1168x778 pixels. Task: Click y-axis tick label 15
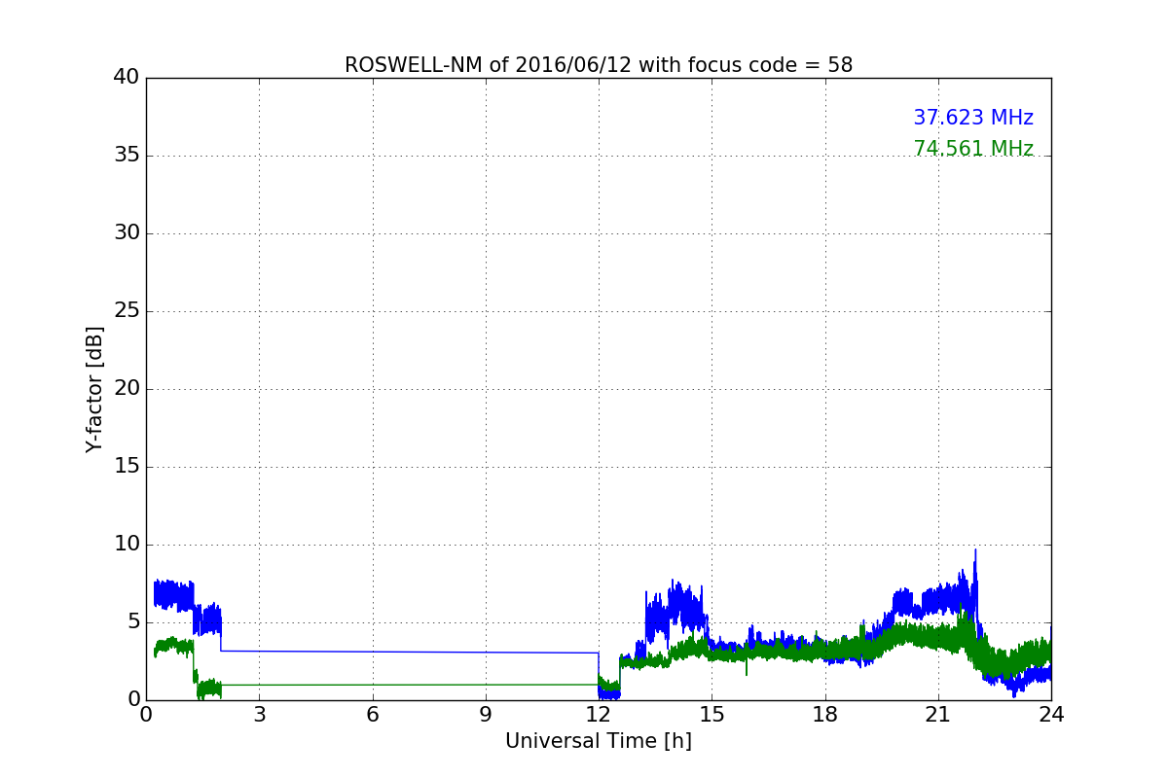(x=127, y=467)
